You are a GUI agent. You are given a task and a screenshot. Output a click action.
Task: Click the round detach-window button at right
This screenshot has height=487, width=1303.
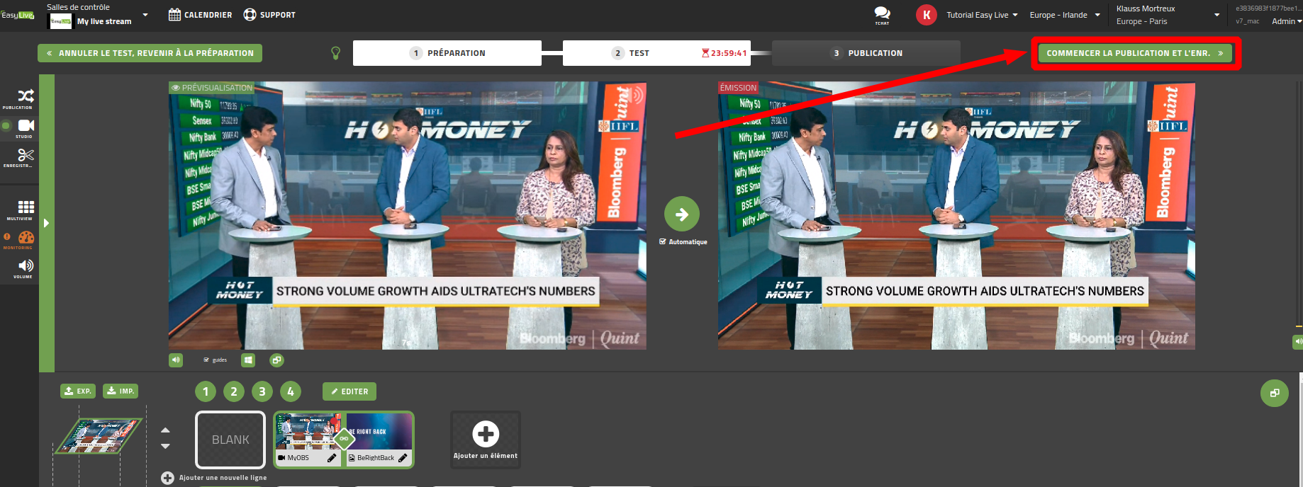[x=1274, y=393]
